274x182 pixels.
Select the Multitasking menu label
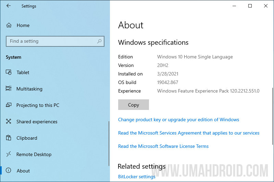pyautogui.click(x=29, y=89)
